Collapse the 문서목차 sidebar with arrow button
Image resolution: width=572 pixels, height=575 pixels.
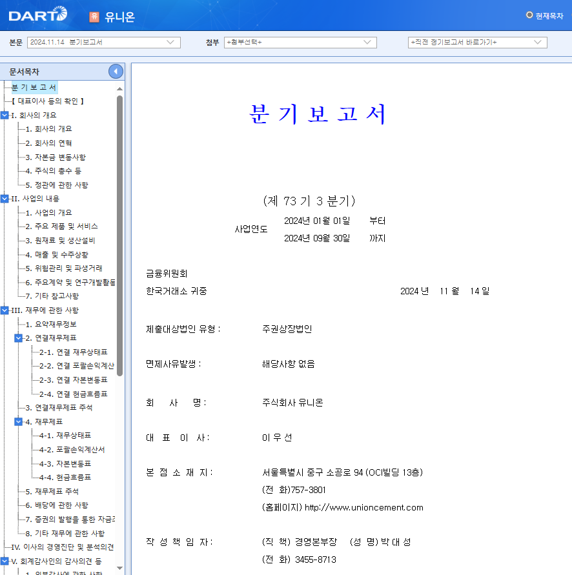point(115,72)
